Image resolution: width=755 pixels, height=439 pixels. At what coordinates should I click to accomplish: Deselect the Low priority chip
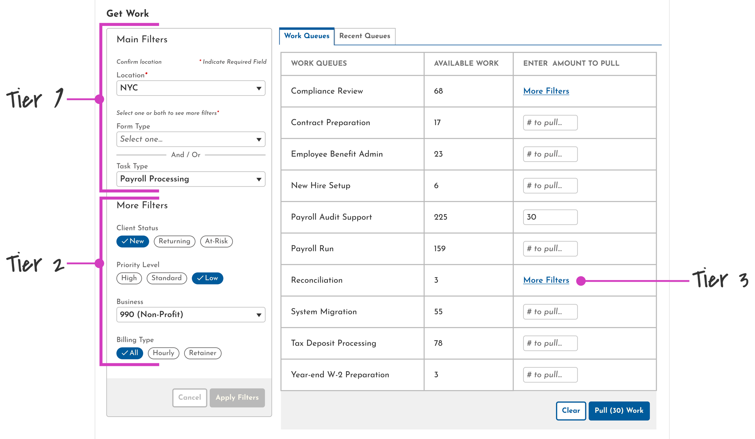click(x=207, y=278)
